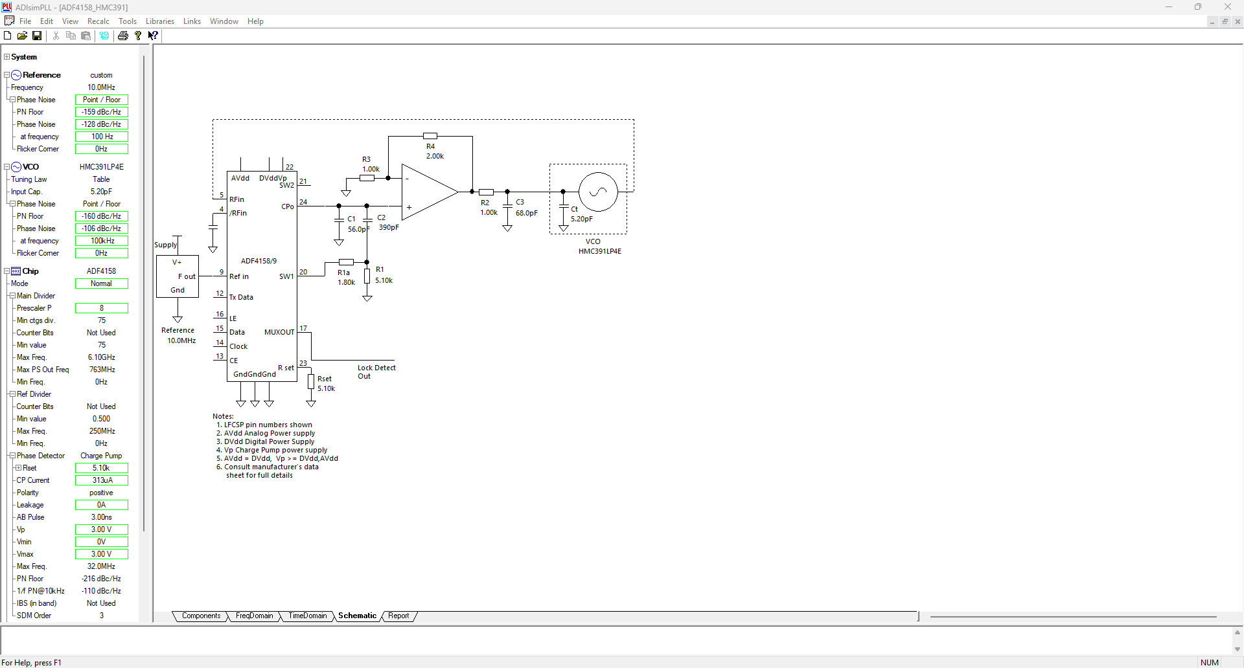The height and width of the screenshot is (668, 1244).
Task: Collapse the VCO Phase Noise node
Action: (x=12, y=204)
